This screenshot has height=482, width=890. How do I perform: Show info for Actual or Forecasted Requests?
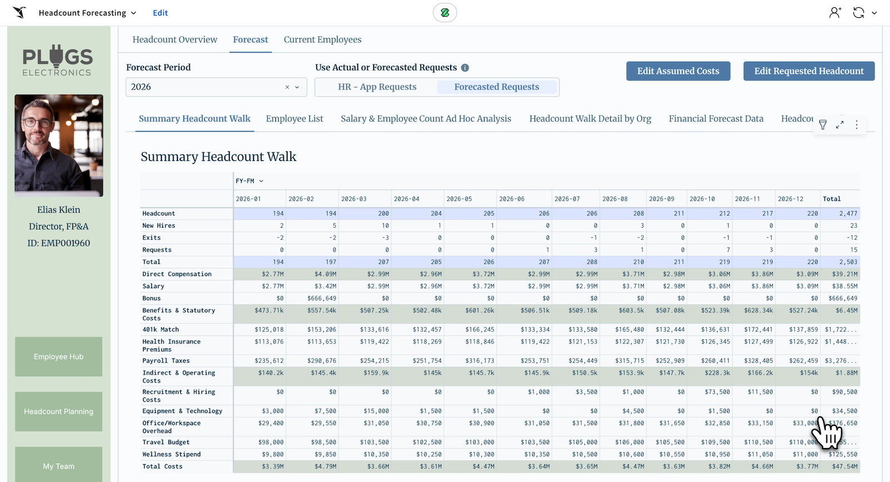[465, 68]
